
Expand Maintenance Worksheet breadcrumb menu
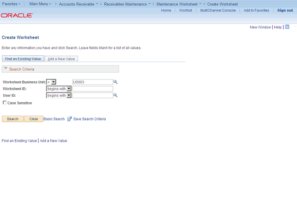click(x=200, y=4)
